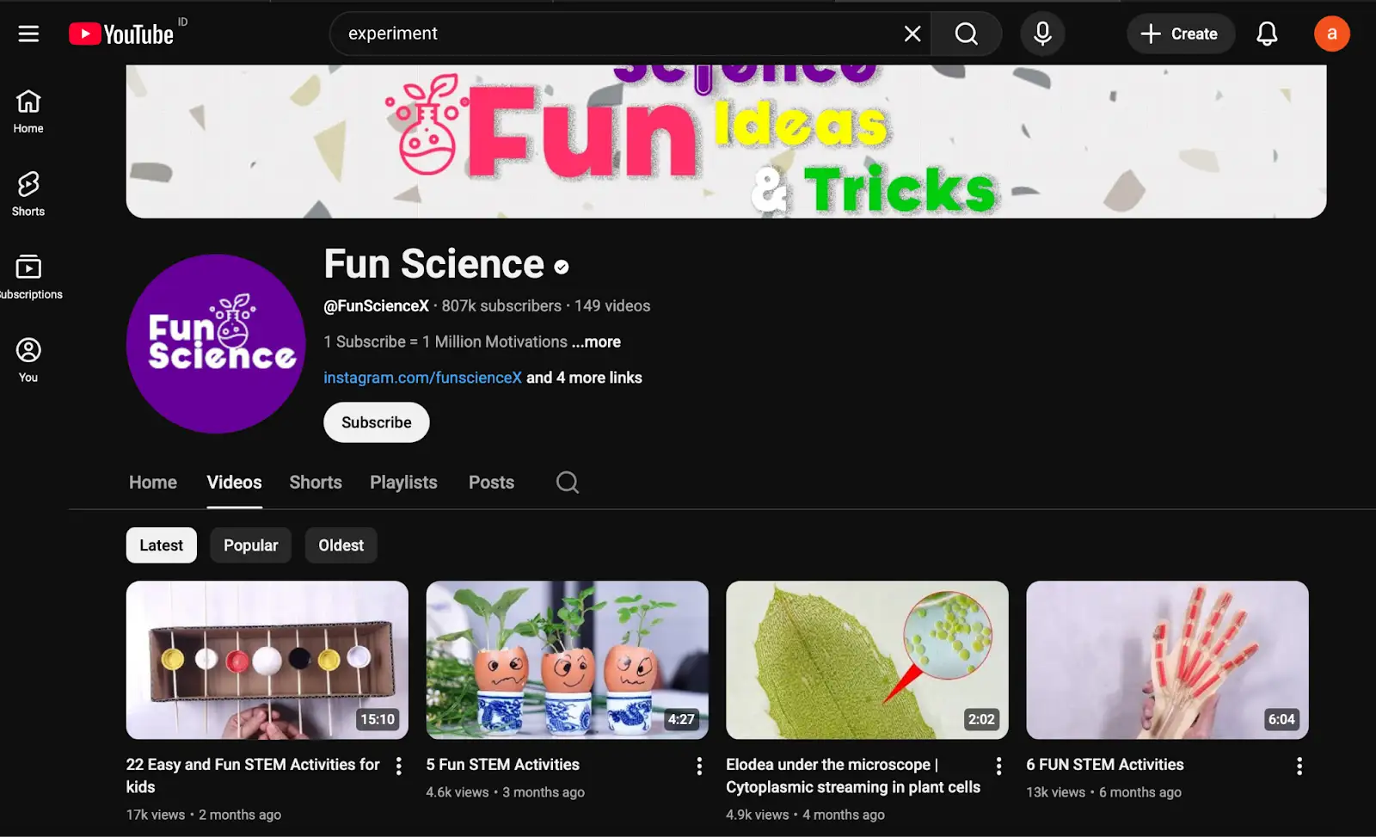Open title Elodea under the microscope
The height and width of the screenshot is (837, 1376).
[853, 776]
